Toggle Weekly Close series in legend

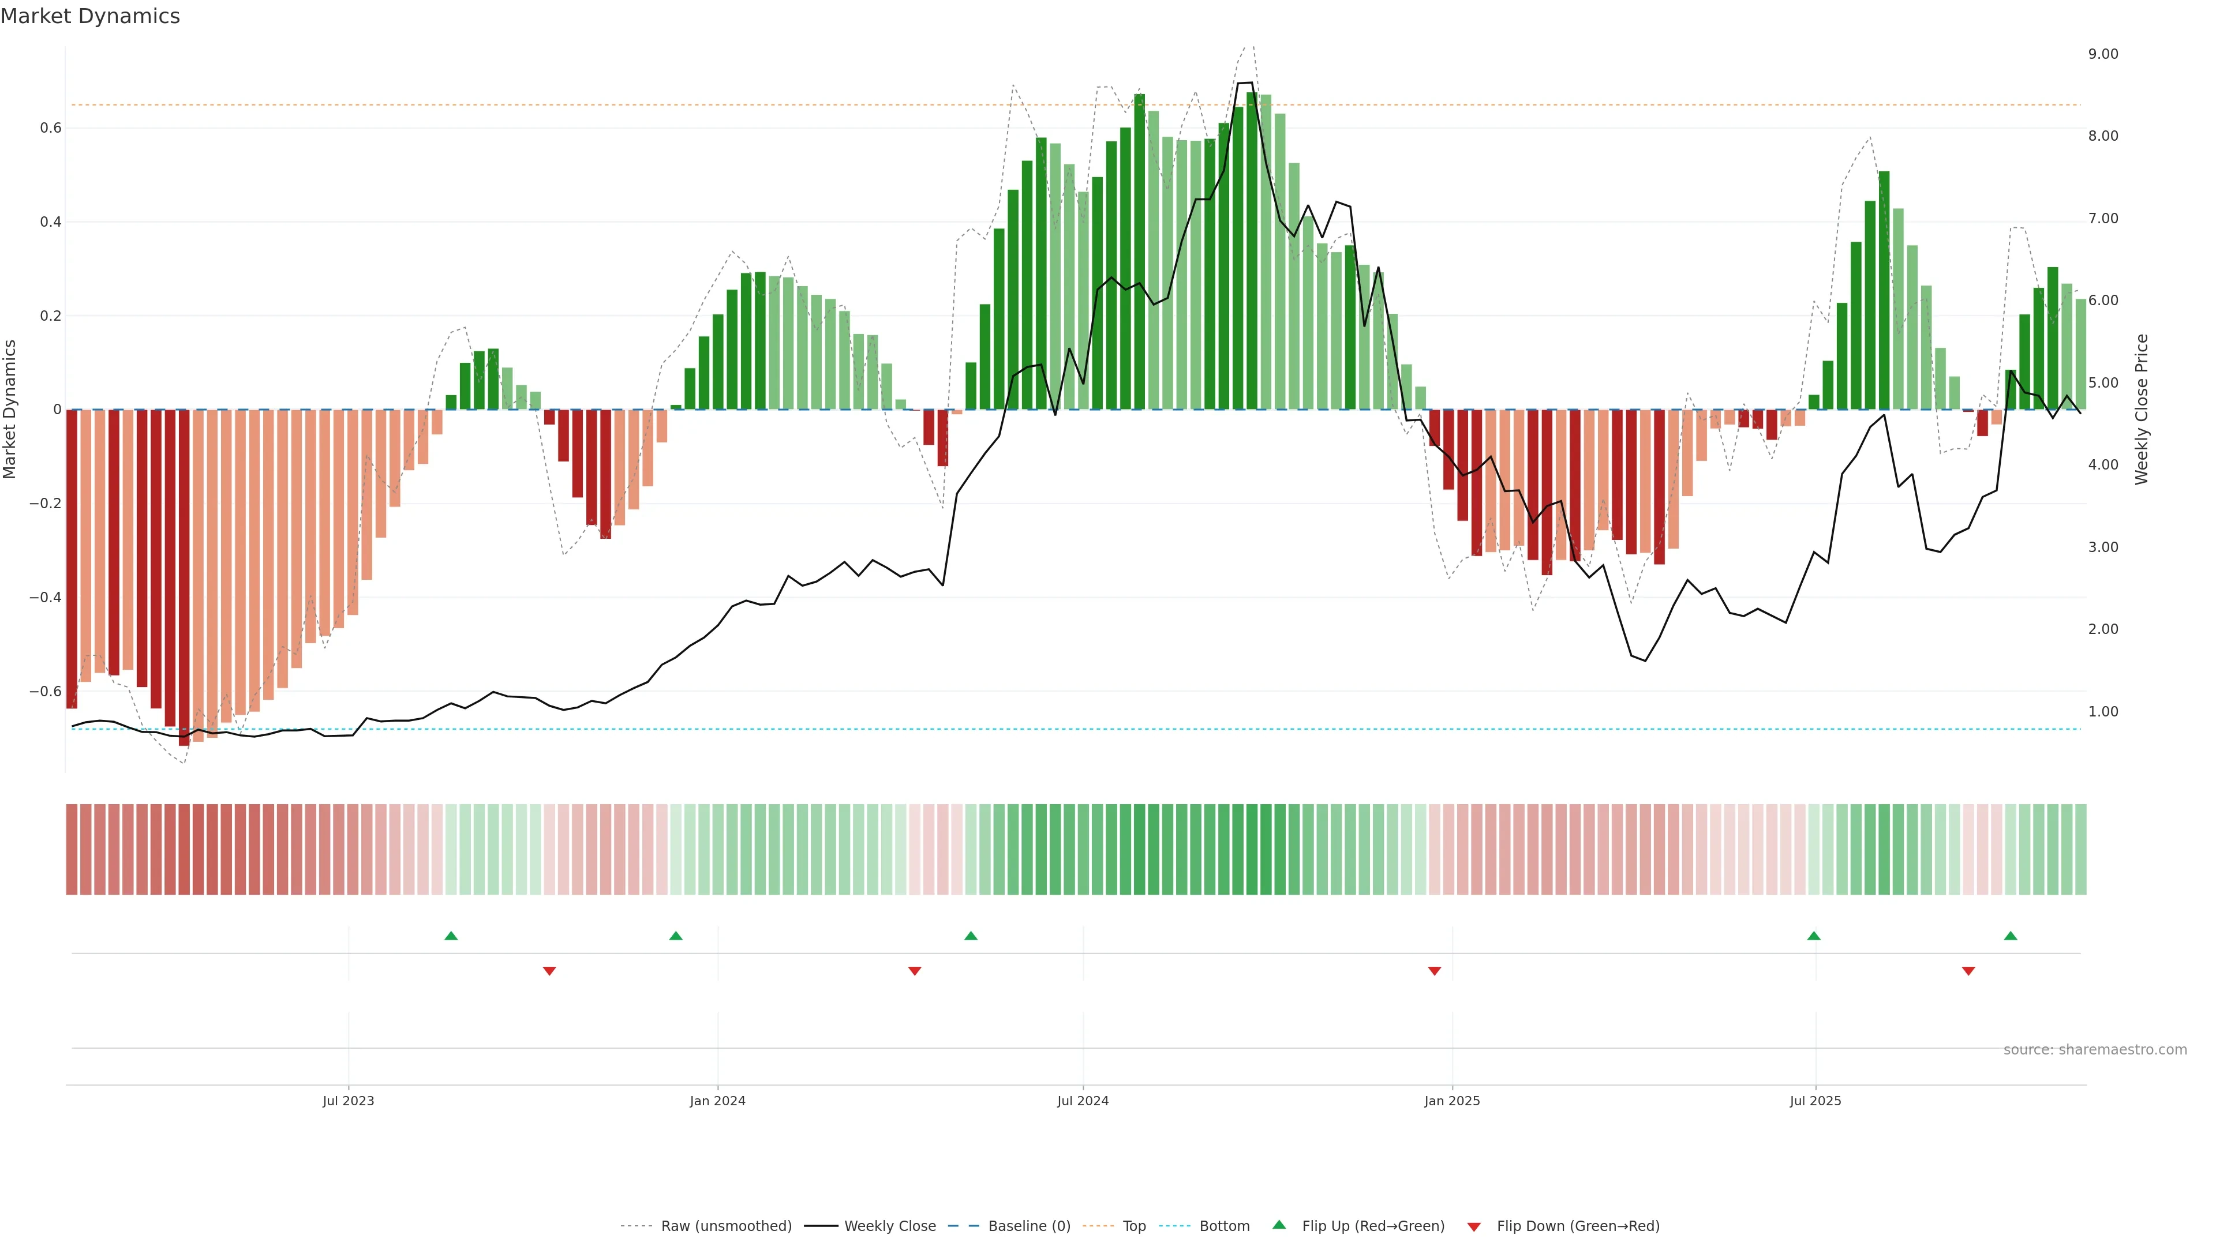pos(889,1226)
